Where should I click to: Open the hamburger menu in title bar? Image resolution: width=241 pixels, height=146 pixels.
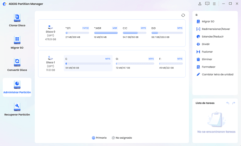tap(214, 4)
